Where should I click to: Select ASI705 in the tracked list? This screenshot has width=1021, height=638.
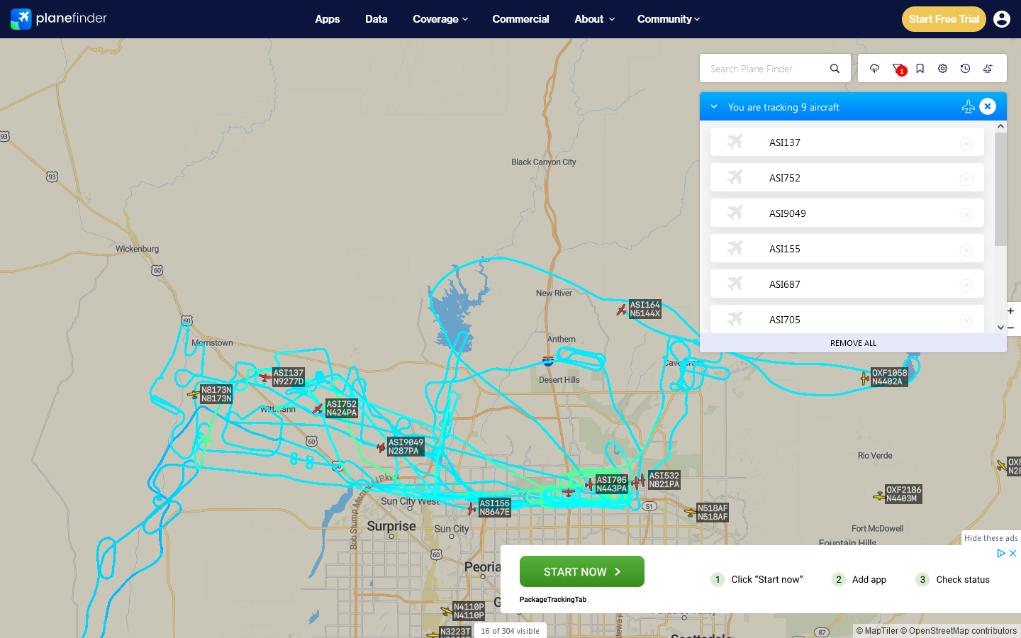(847, 319)
